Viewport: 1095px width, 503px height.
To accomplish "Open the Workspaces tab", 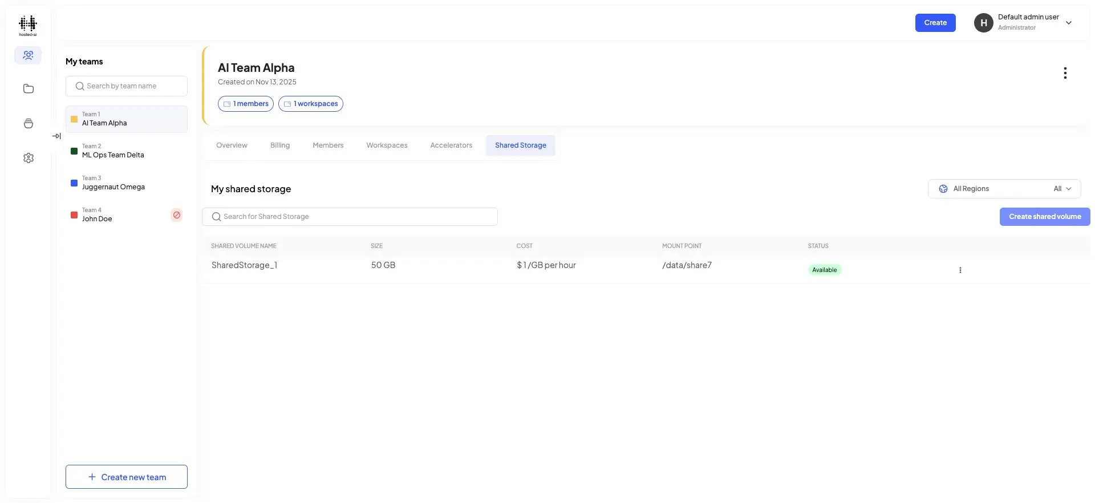I will 387,145.
